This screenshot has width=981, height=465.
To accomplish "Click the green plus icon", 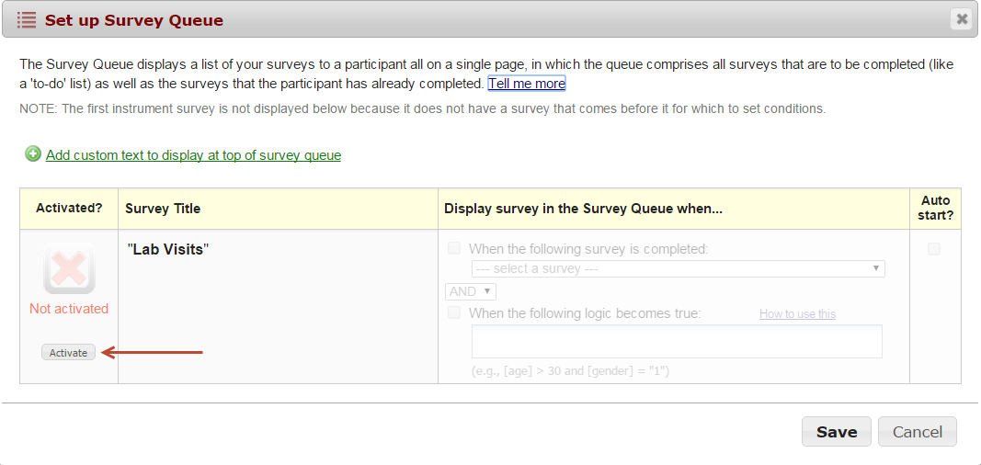I will pyautogui.click(x=33, y=154).
